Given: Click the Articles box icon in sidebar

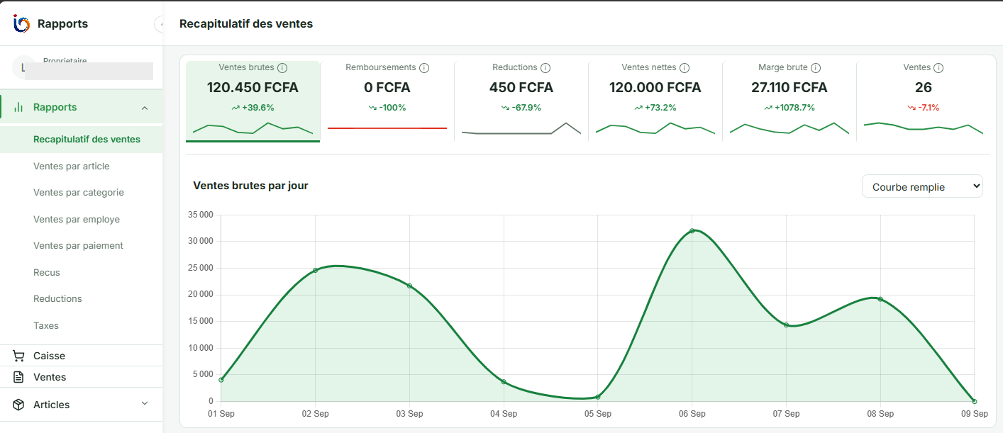Looking at the screenshot, I should click(19, 405).
